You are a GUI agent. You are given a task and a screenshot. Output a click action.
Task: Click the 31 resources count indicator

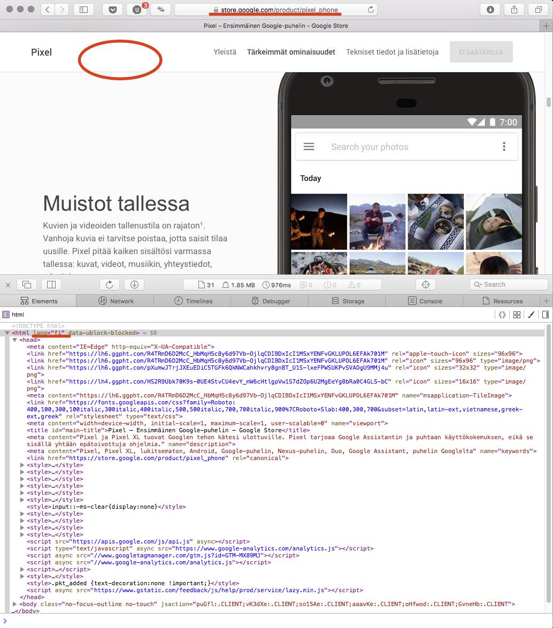pyautogui.click(x=206, y=285)
